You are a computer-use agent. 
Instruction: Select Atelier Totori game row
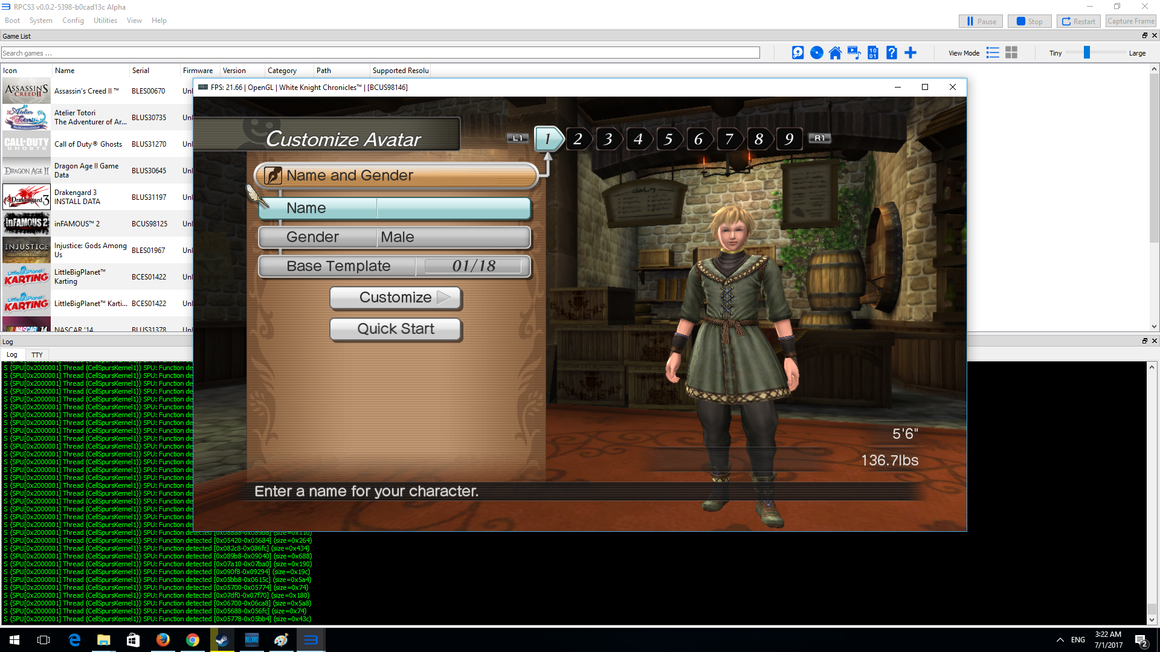(x=97, y=118)
